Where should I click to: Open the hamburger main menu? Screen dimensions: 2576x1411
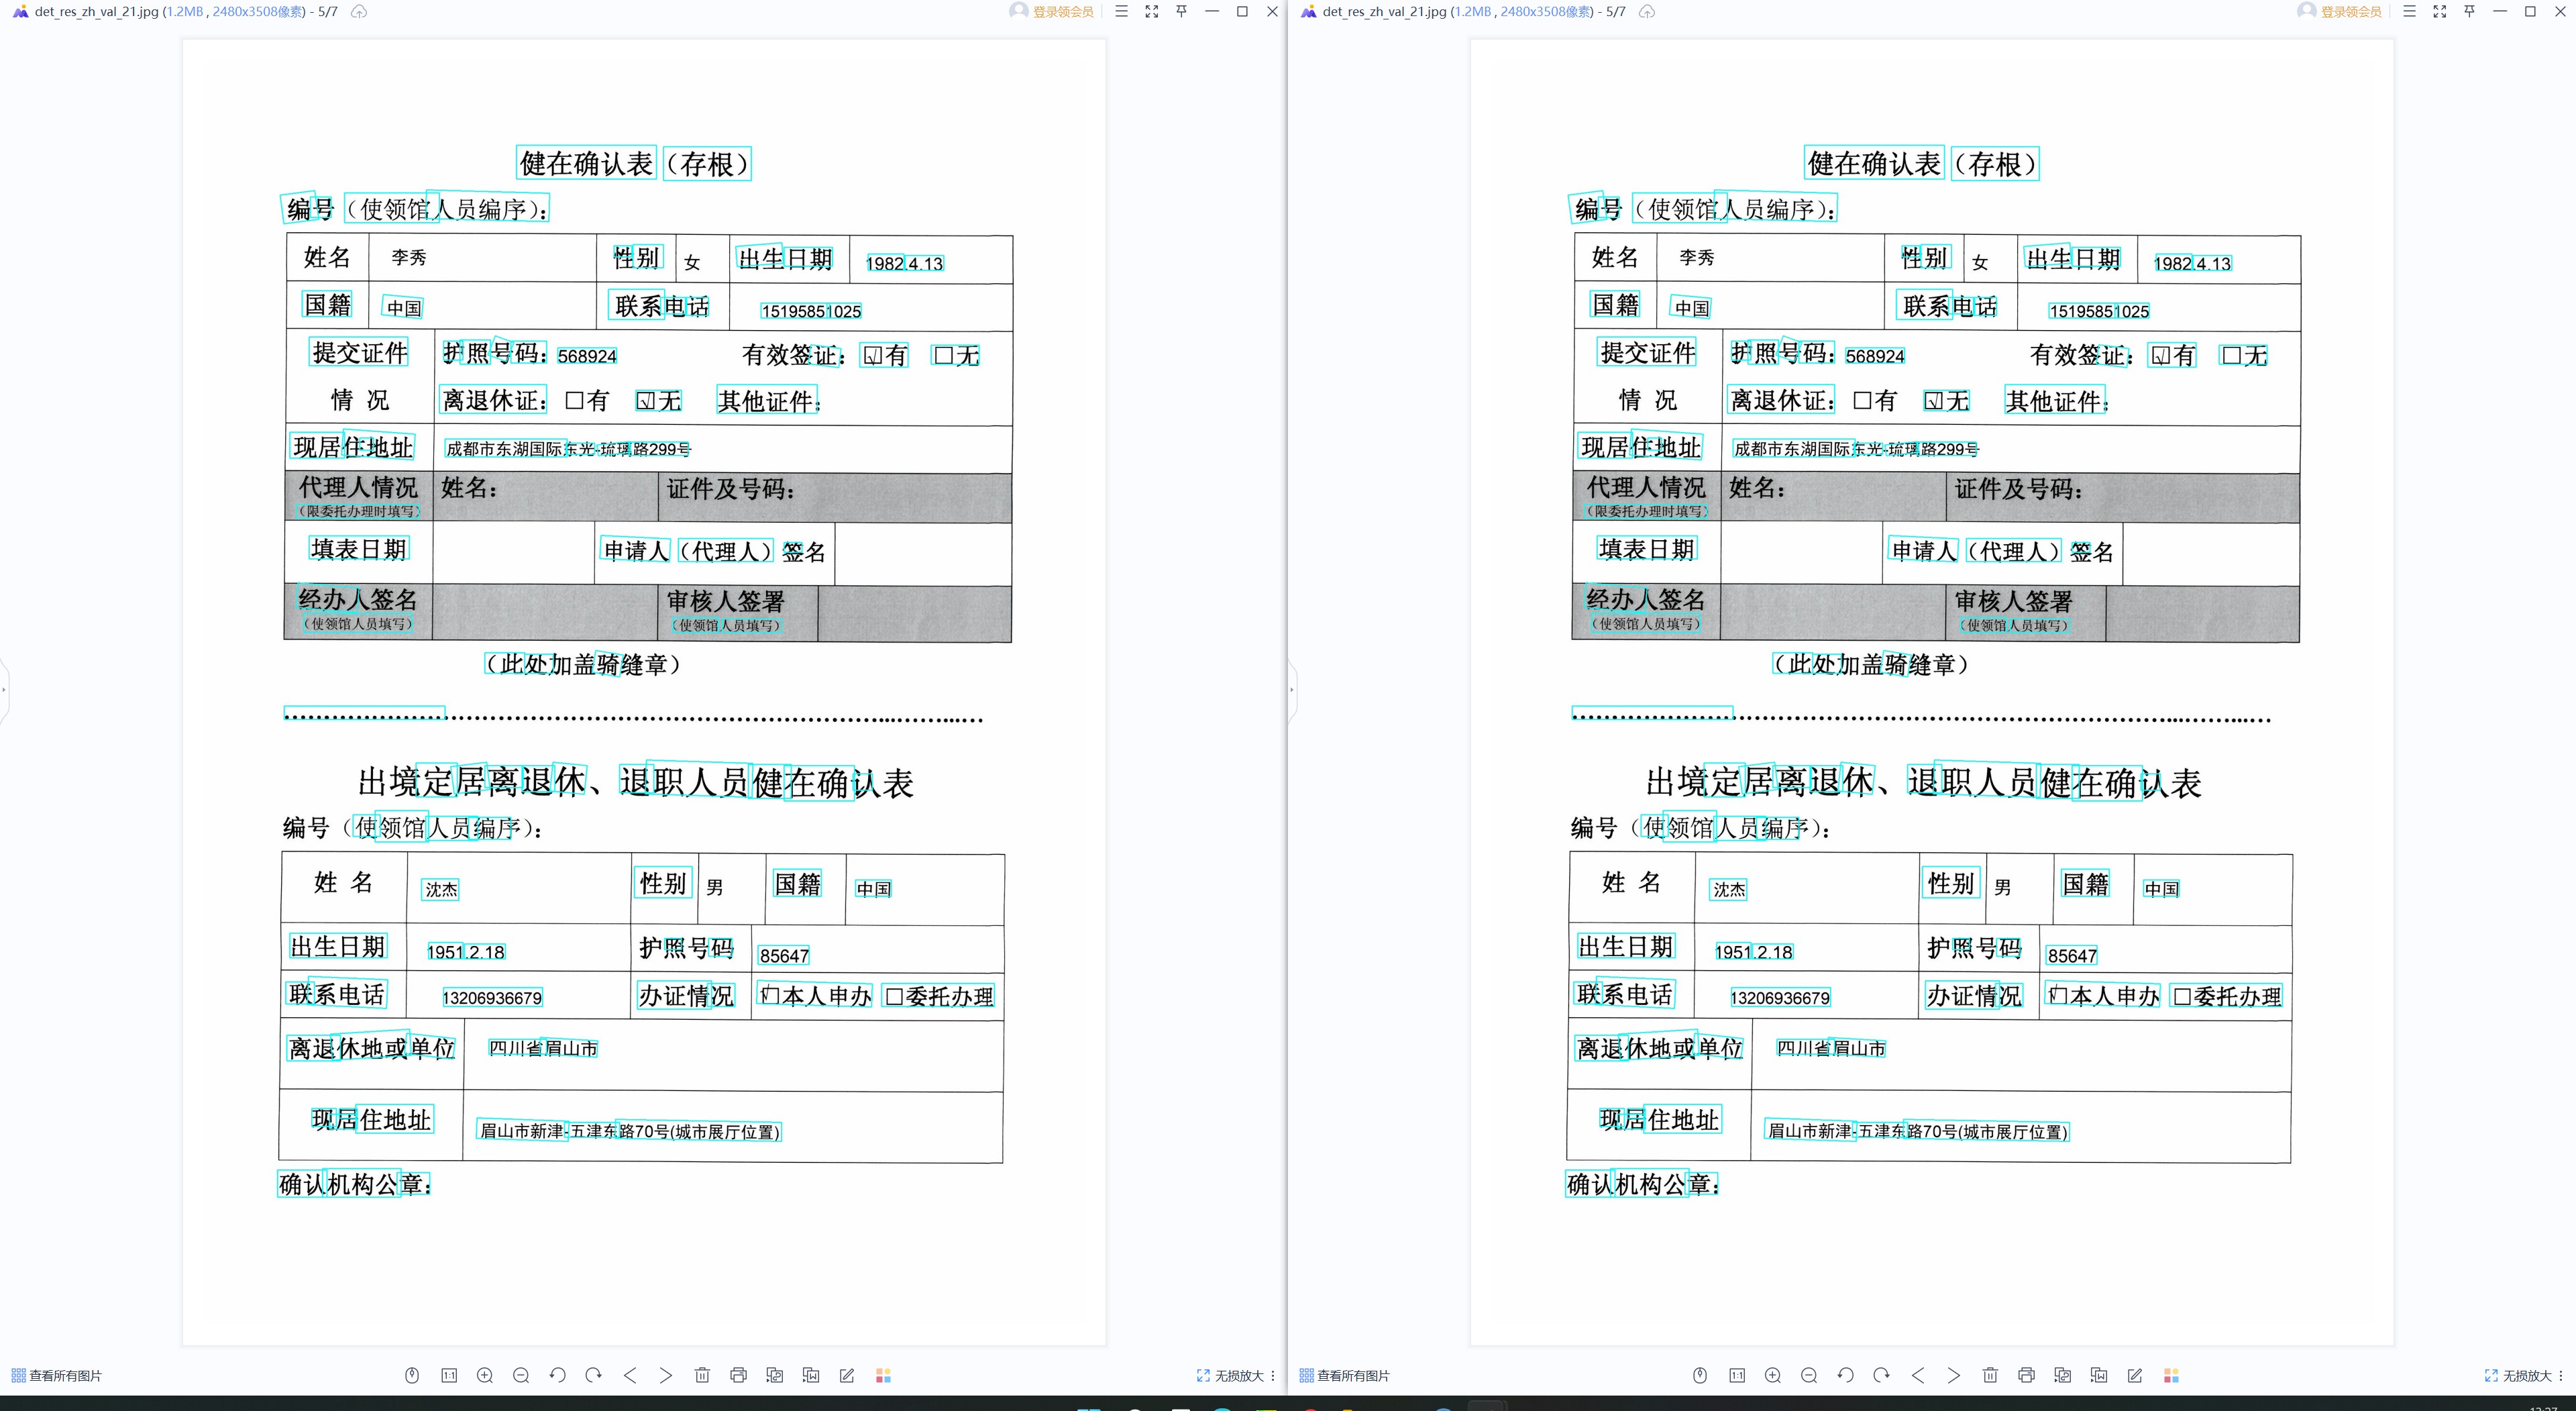pos(1122,11)
